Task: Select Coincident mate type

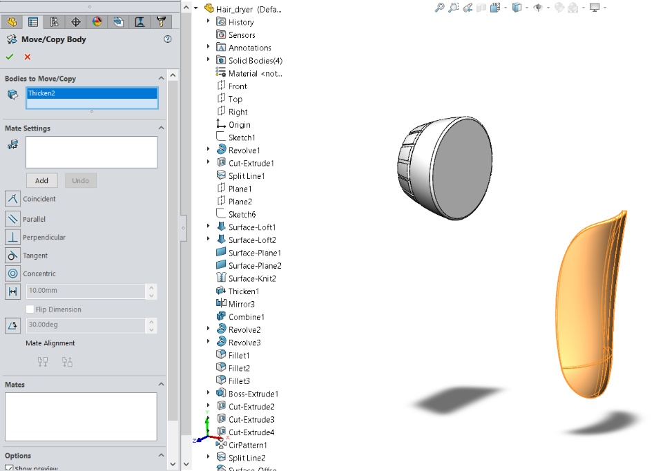Action: click(x=12, y=199)
